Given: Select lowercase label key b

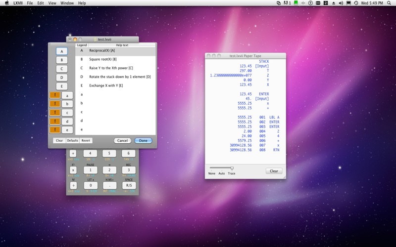Looking at the screenshot, I should coord(66,104).
